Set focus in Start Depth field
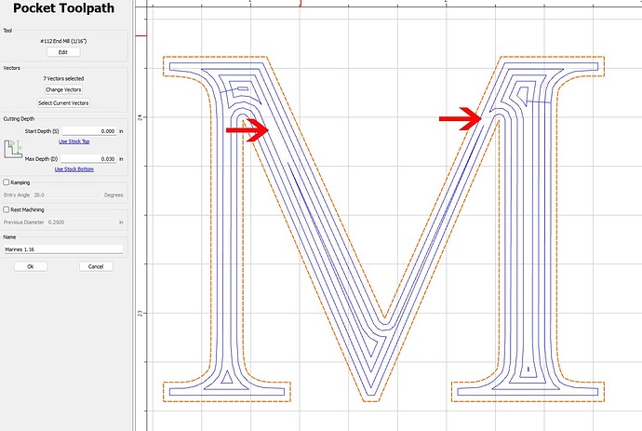 (89, 131)
